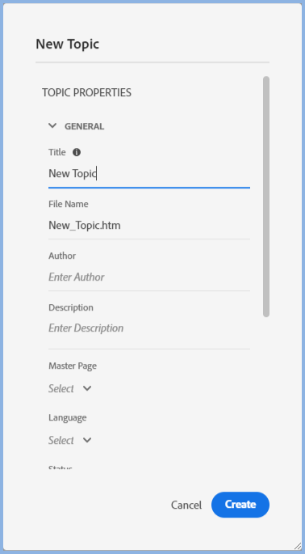The height and width of the screenshot is (554, 305).
Task: Click the Cancel button
Action: (186, 505)
